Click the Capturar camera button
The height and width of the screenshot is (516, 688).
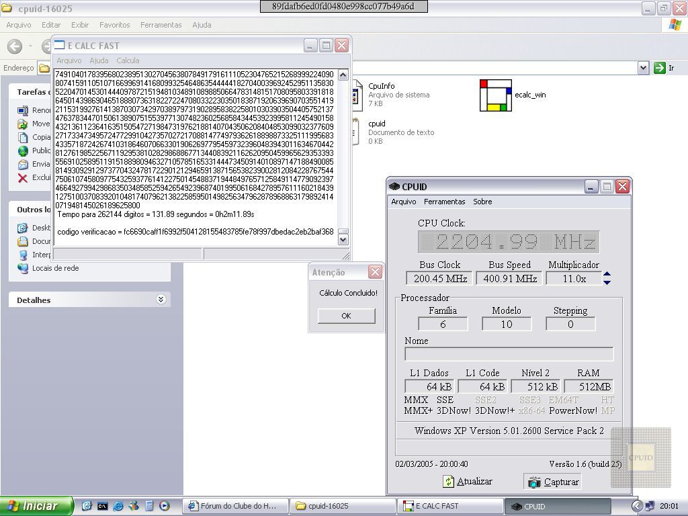(x=553, y=481)
